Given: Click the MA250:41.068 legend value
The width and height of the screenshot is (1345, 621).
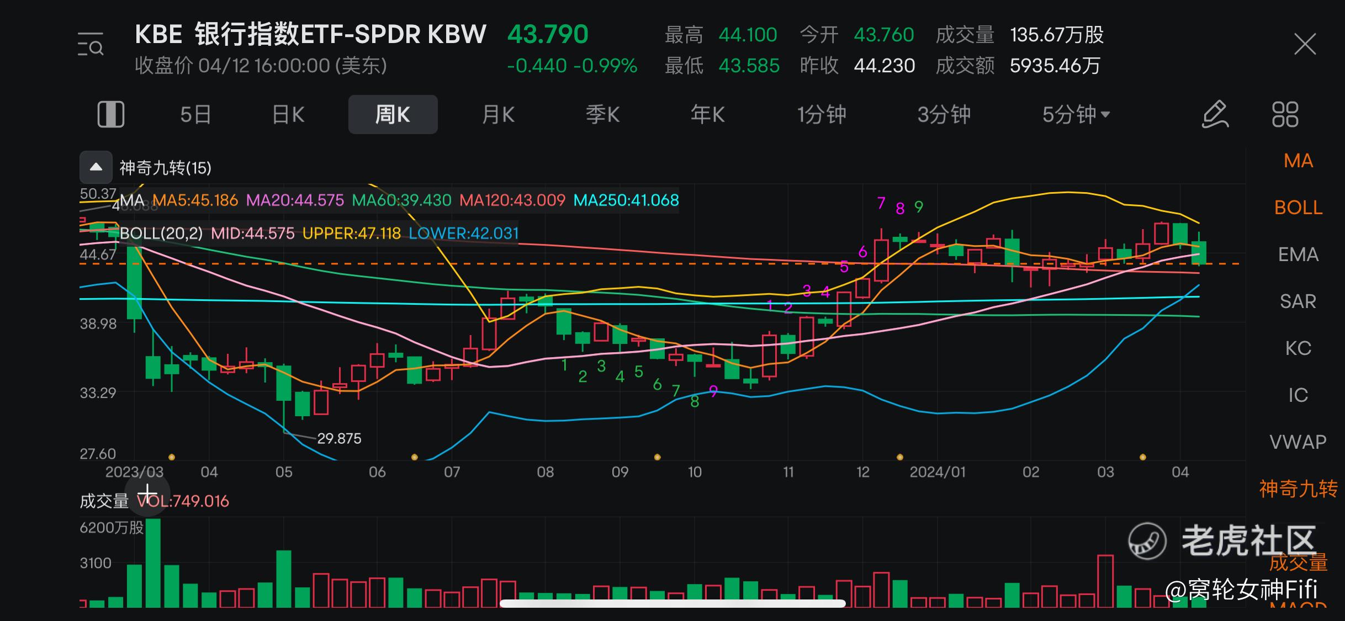Looking at the screenshot, I should [x=626, y=200].
